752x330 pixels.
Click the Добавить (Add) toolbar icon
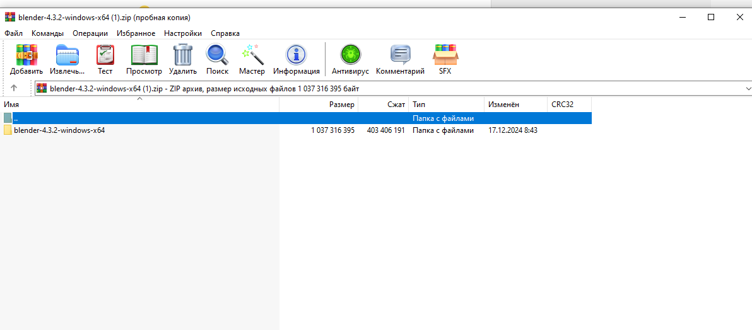[x=26, y=55]
